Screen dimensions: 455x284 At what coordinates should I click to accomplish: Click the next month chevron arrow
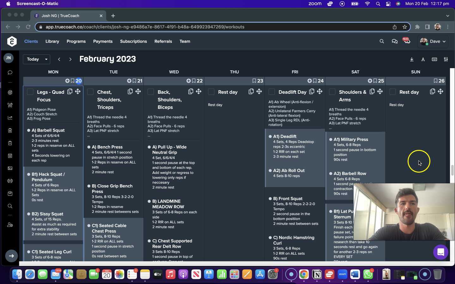click(70, 59)
